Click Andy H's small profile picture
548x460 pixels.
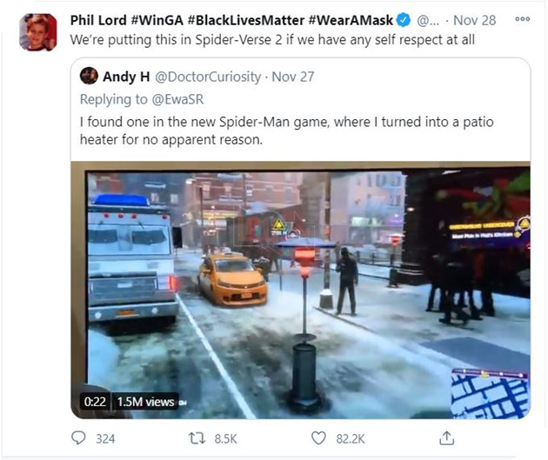pos(89,76)
